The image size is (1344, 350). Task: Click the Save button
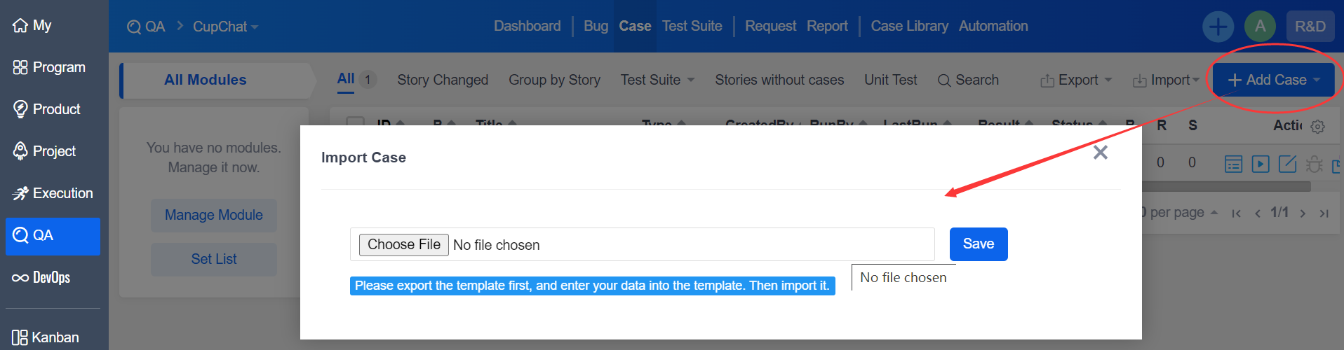[979, 244]
